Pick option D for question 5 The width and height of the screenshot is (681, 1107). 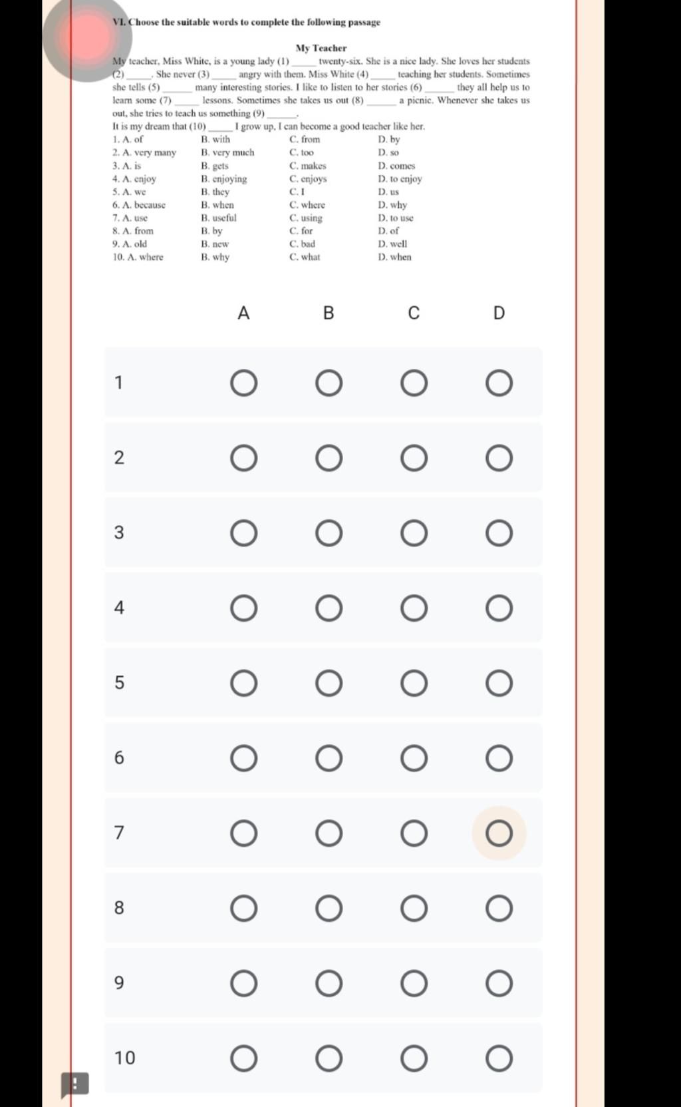pos(499,684)
